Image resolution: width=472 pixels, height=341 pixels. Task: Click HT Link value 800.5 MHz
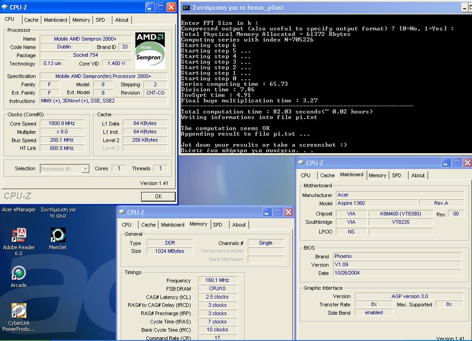[62, 149]
